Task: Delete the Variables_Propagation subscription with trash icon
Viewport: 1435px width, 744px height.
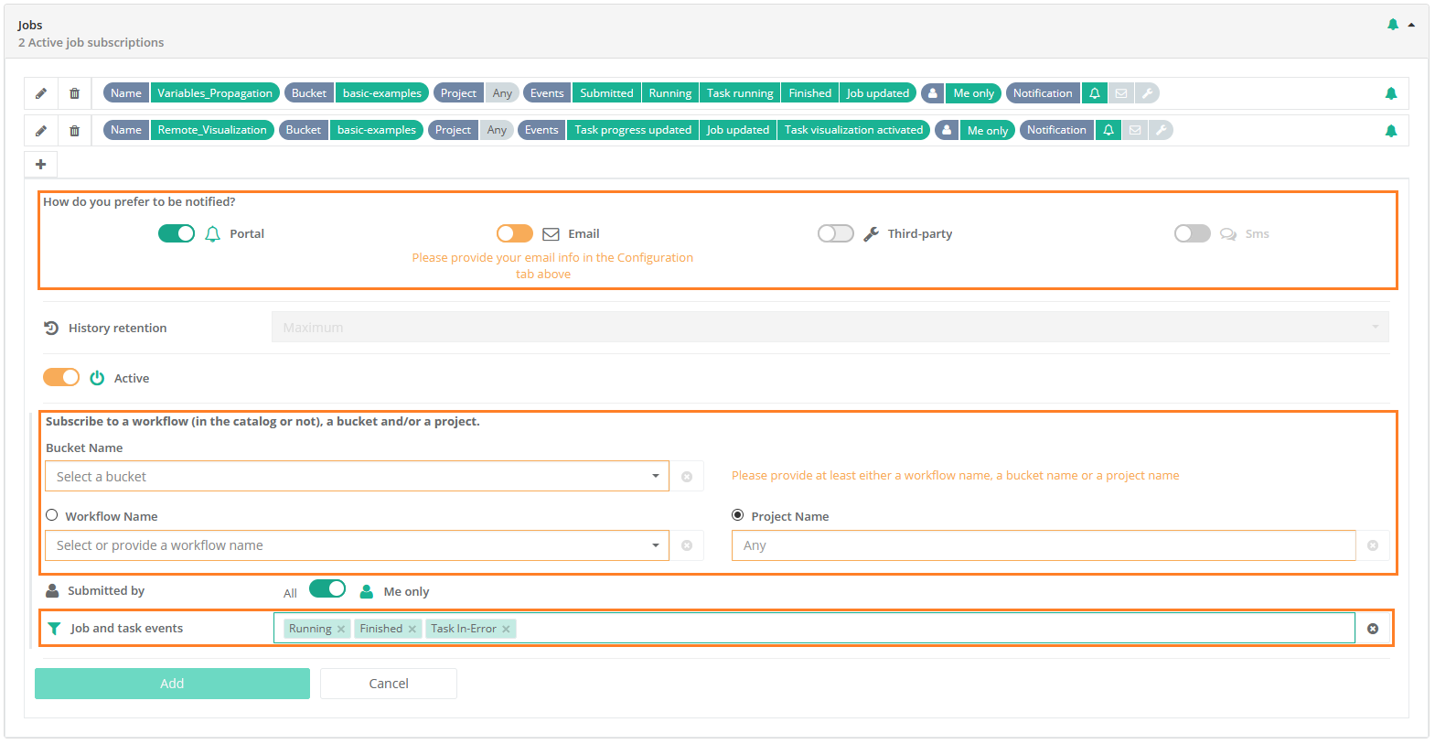Action: tap(75, 93)
